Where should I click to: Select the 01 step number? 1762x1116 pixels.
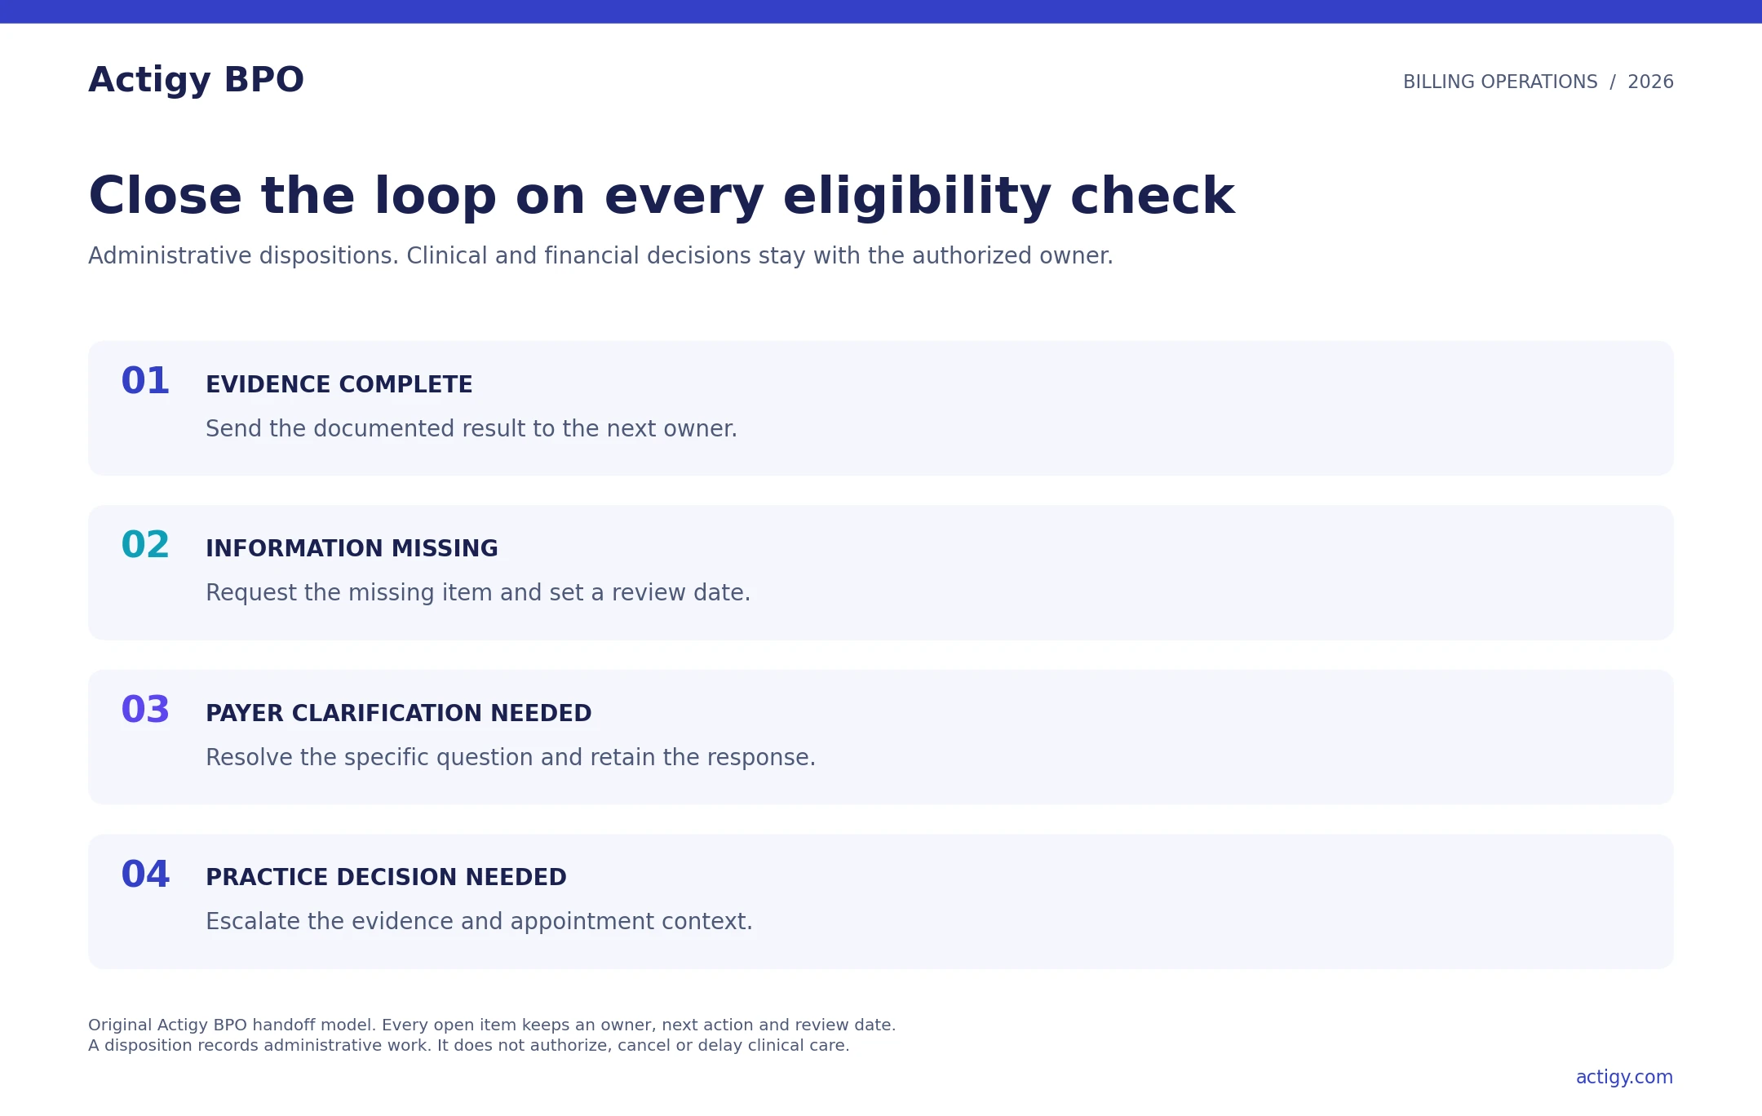point(145,381)
